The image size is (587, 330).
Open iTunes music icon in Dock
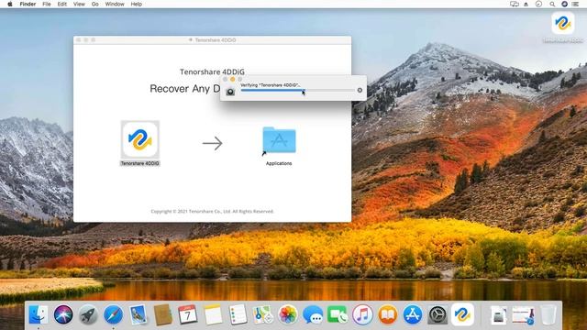362,314
